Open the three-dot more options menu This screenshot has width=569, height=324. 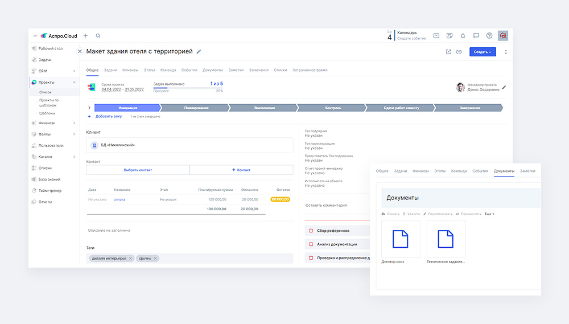tap(506, 52)
